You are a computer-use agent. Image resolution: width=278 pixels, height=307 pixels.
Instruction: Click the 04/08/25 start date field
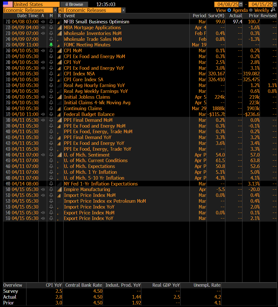point(226,4)
